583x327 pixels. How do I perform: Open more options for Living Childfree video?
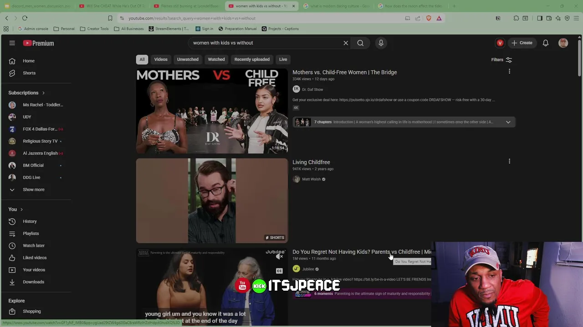coord(509,162)
